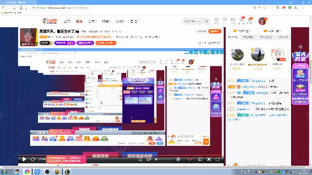
Task: Open the colorful circle taskbar app
Action: (x=27, y=172)
